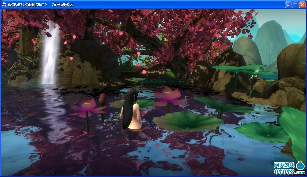The image size is (307, 177).
Task: Click the game icon in the title bar
Action: pos(4,5)
